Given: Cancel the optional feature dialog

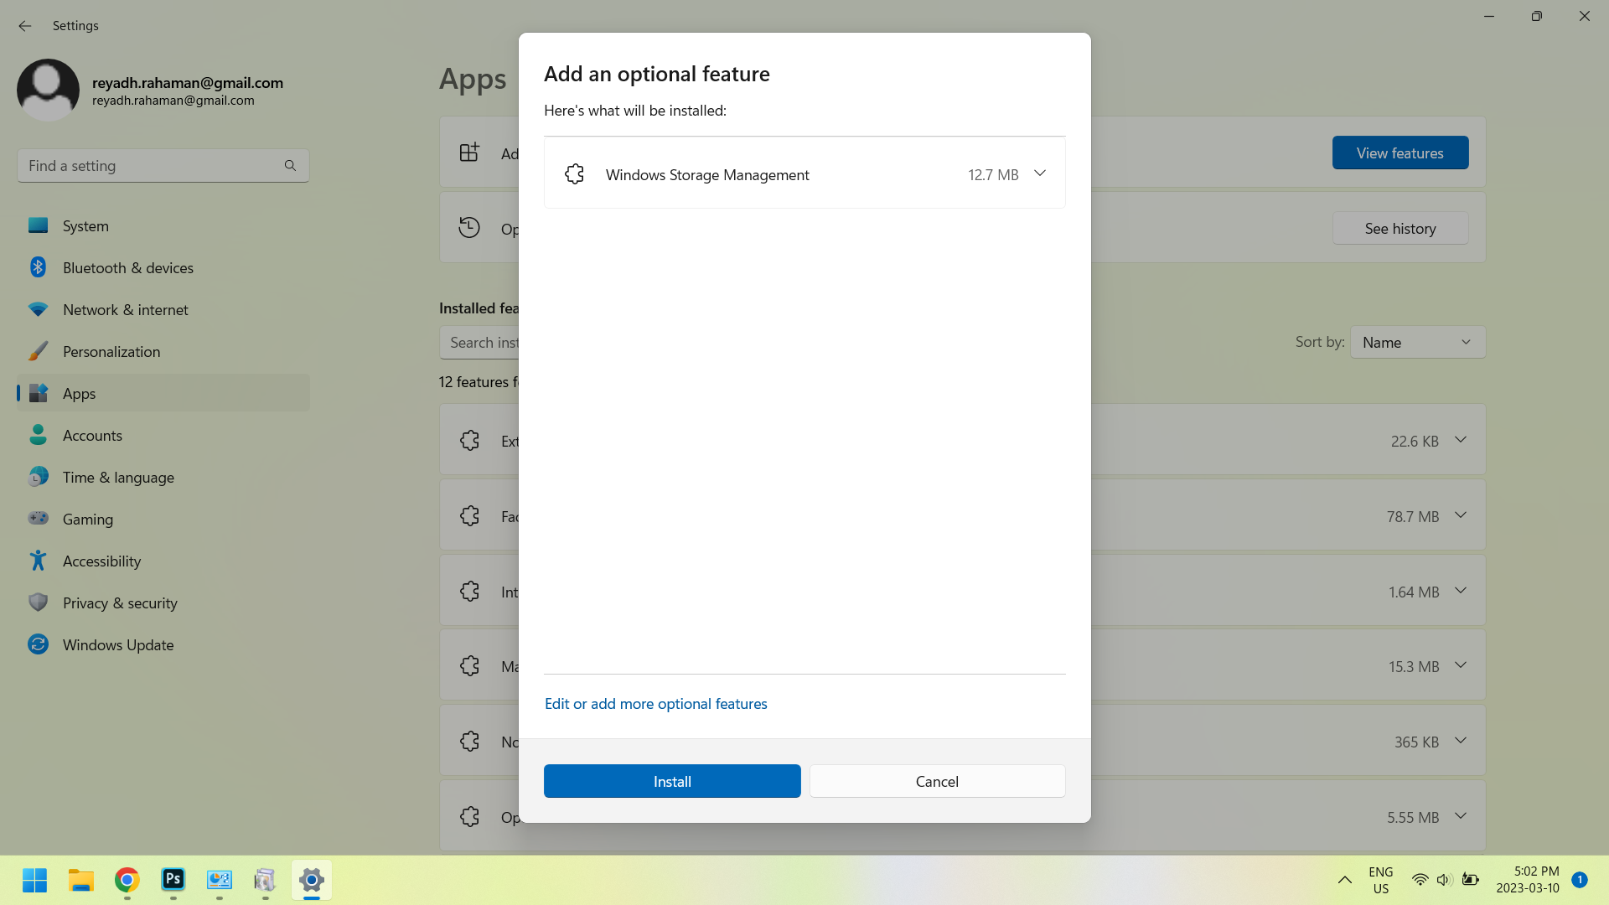Looking at the screenshot, I should pyautogui.click(x=936, y=781).
